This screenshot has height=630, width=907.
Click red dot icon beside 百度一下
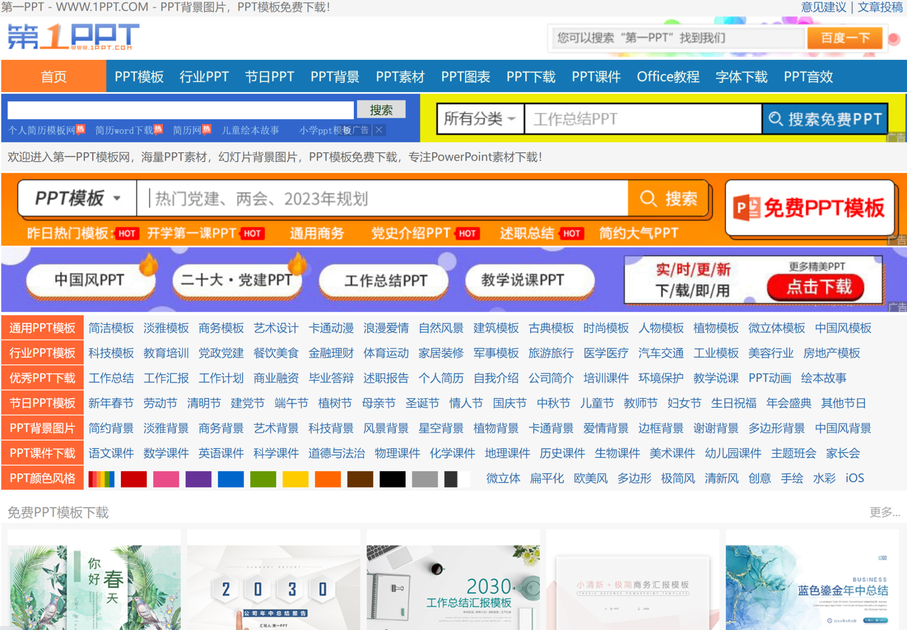pyautogui.click(x=894, y=39)
